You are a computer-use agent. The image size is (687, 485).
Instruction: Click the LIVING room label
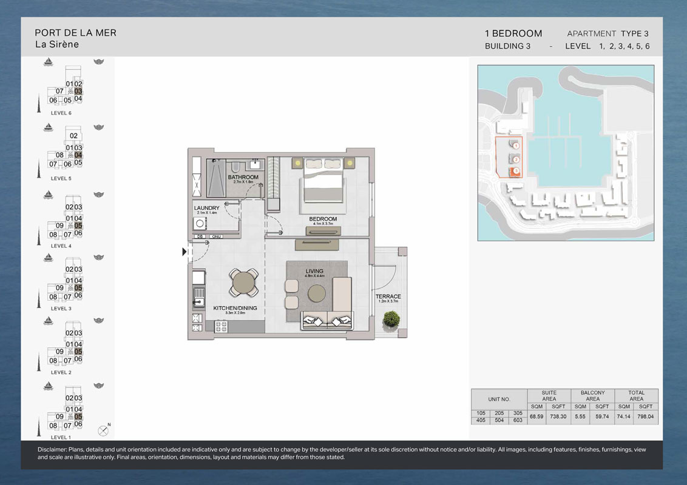pyautogui.click(x=314, y=271)
